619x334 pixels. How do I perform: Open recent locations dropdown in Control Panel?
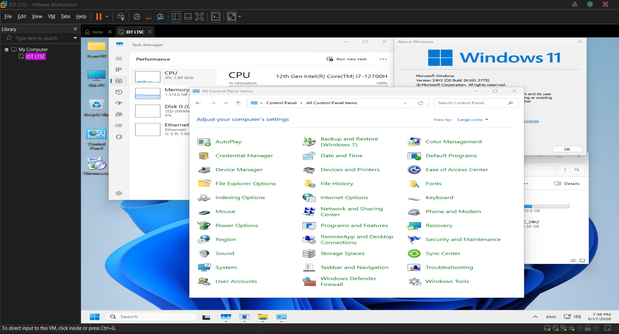pyautogui.click(x=225, y=103)
